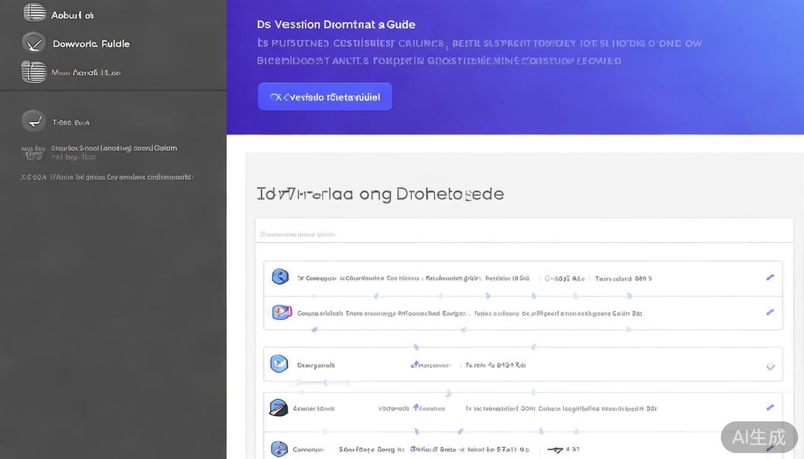Viewport: 804px width, 459px height.
Task: Click the round arrow icon beside T-reo Bua
Action: pyautogui.click(x=33, y=121)
